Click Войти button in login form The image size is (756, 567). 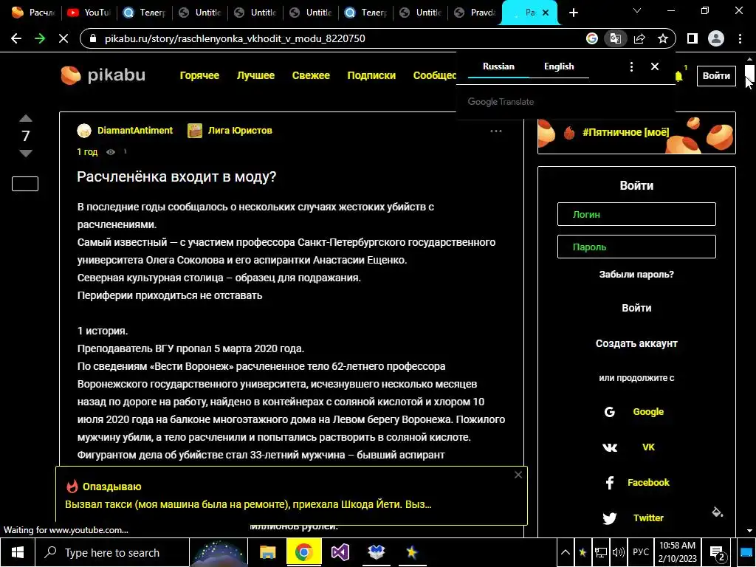pos(636,308)
